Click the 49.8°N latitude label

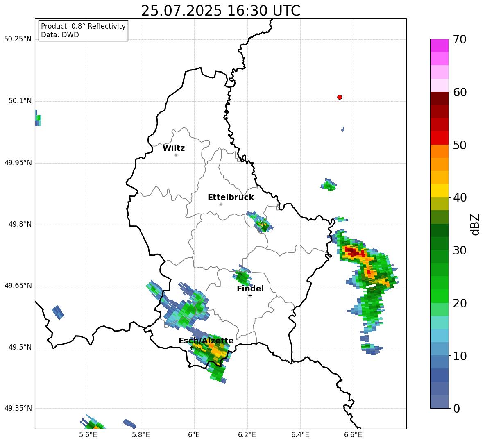click(20, 224)
